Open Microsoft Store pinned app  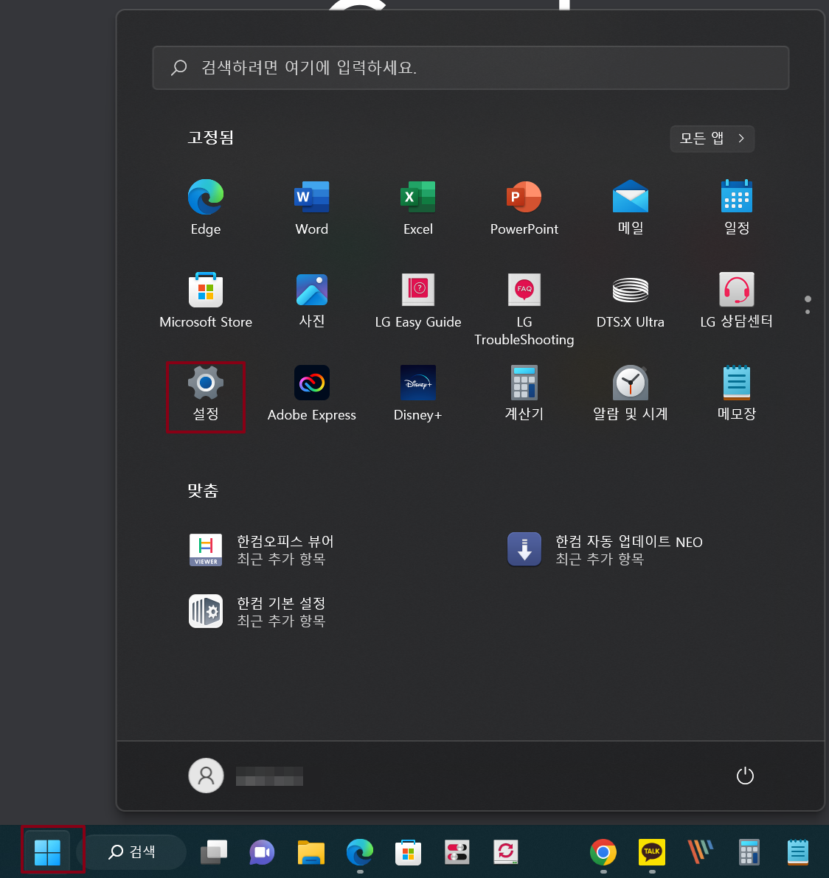coord(206,301)
